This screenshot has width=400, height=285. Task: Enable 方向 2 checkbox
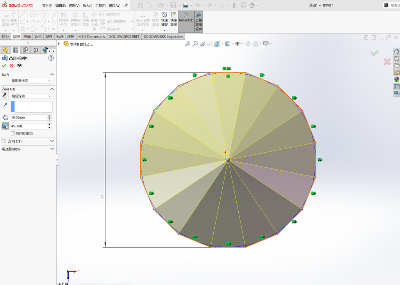(x=4, y=141)
